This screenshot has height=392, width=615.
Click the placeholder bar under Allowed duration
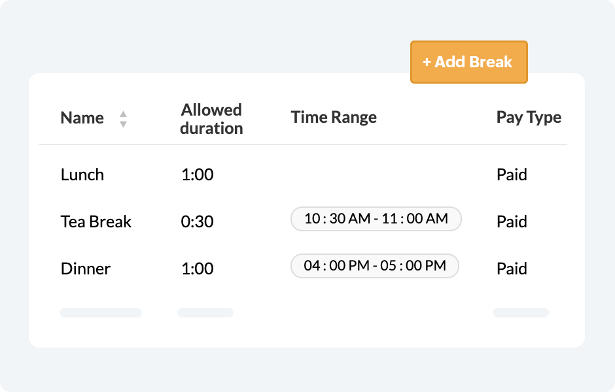[205, 313]
